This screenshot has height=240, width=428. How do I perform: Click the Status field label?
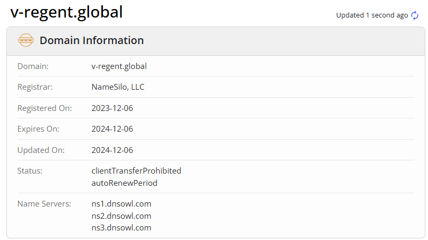pos(30,171)
